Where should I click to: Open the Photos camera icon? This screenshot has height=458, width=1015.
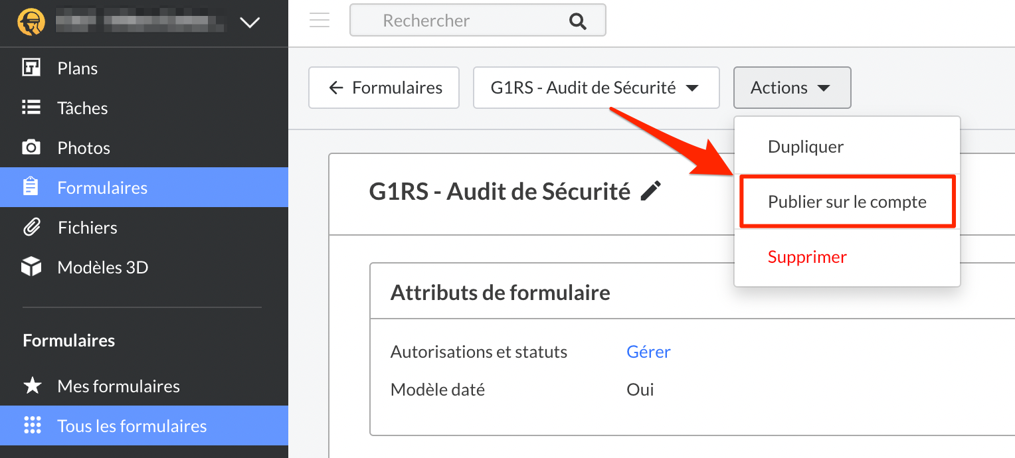point(31,147)
